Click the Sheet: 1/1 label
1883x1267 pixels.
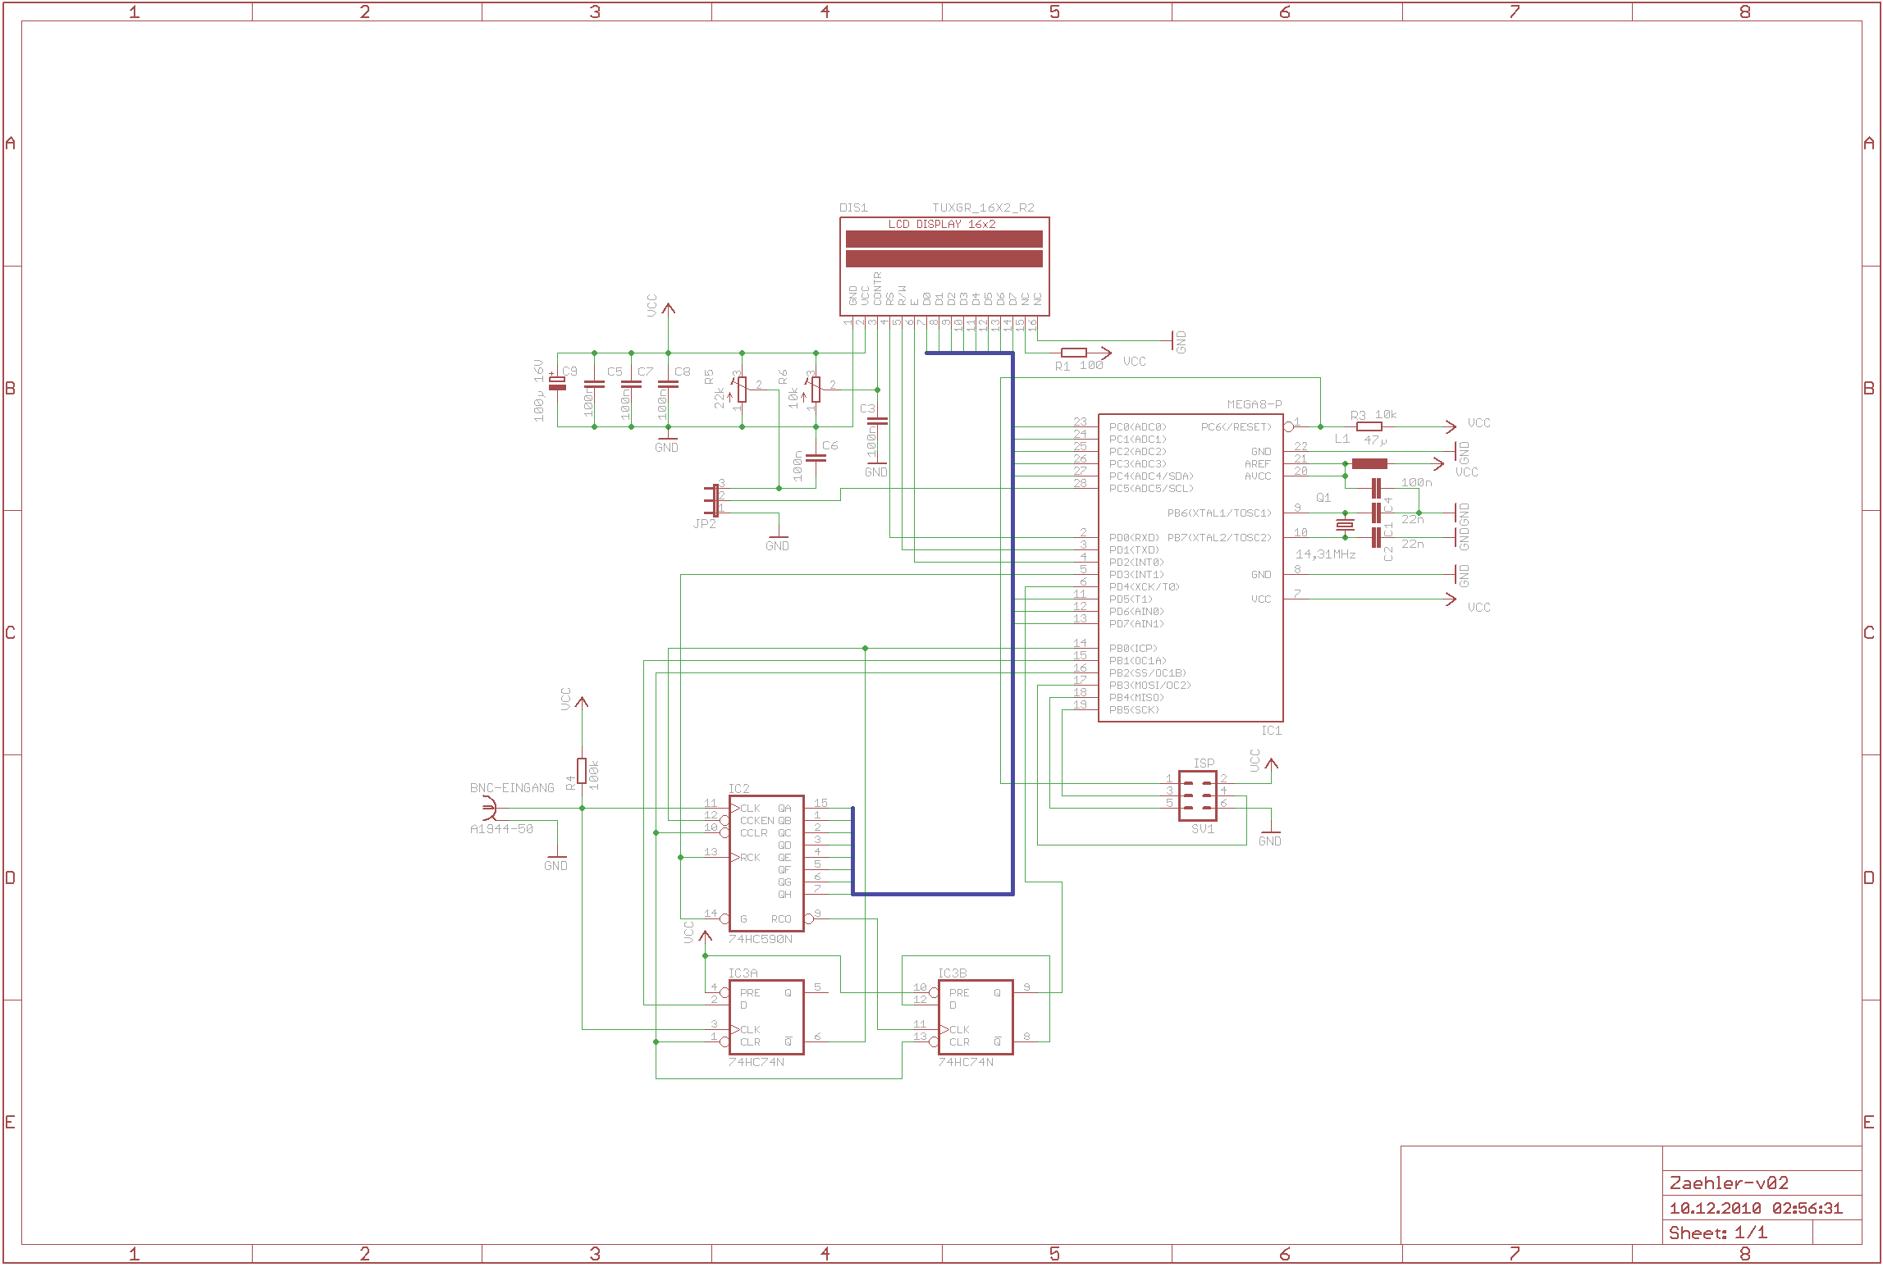tap(1717, 1233)
